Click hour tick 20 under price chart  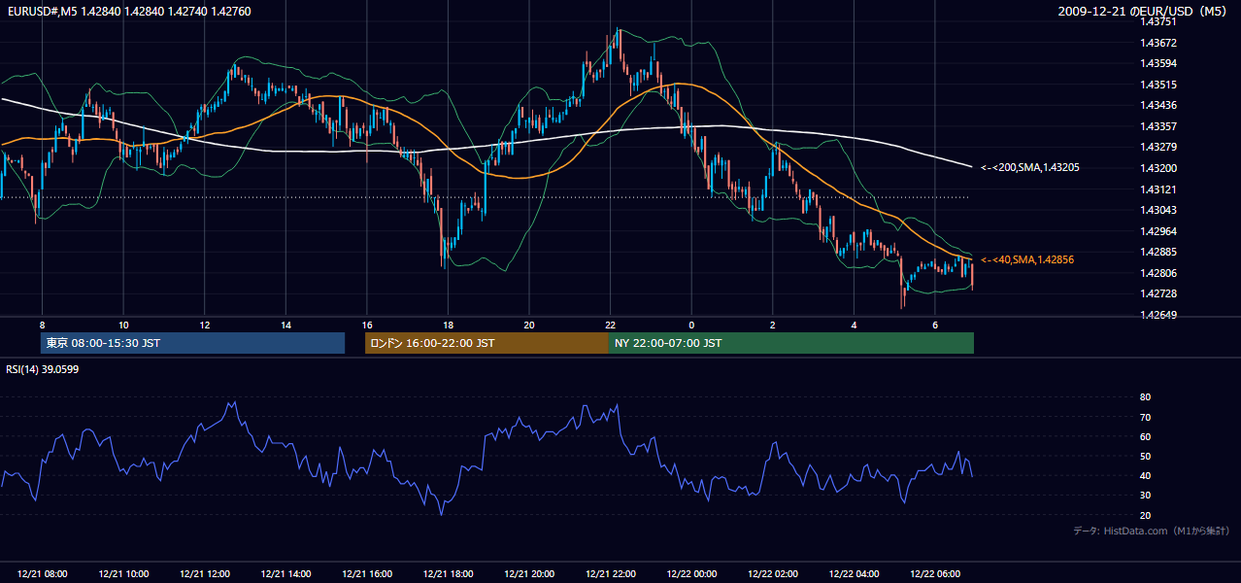[529, 325]
